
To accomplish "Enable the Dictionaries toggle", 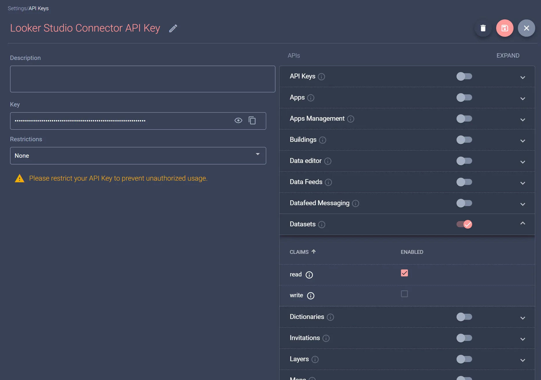I will pyautogui.click(x=464, y=317).
